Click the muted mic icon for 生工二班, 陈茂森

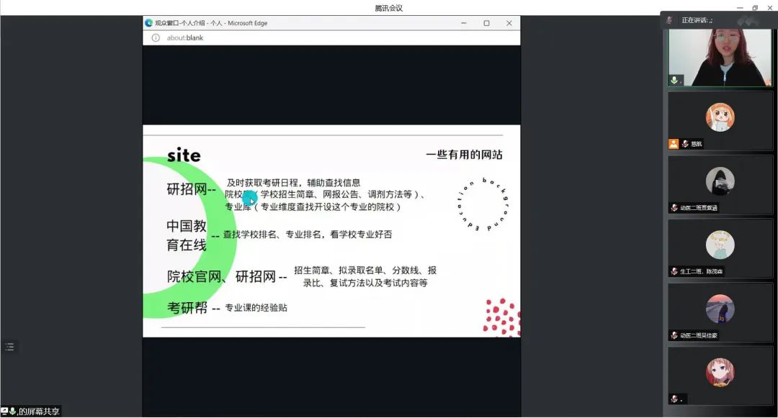tap(674, 272)
